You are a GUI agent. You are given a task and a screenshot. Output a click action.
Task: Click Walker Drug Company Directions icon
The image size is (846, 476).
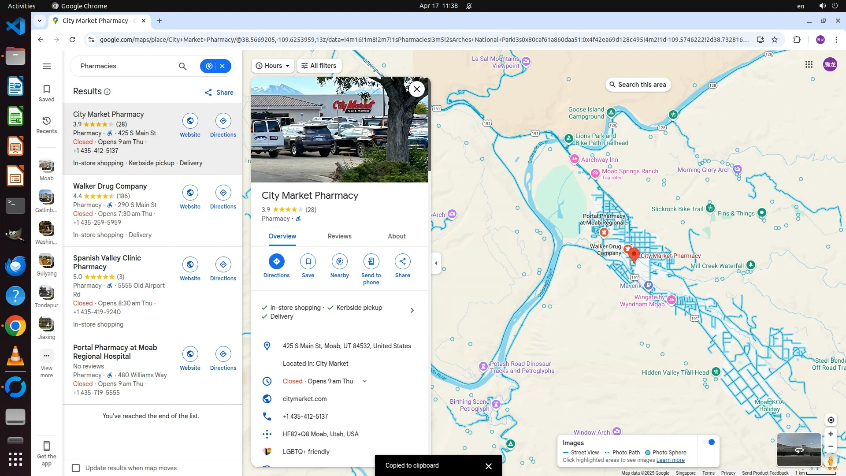(223, 193)
